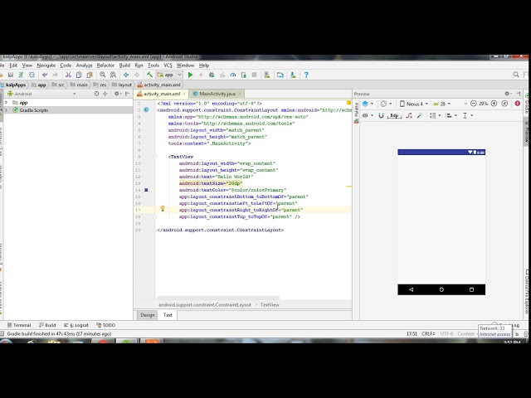Open the Preview panel gear settings dropdown
531x398 pixels.
point(508,94)
